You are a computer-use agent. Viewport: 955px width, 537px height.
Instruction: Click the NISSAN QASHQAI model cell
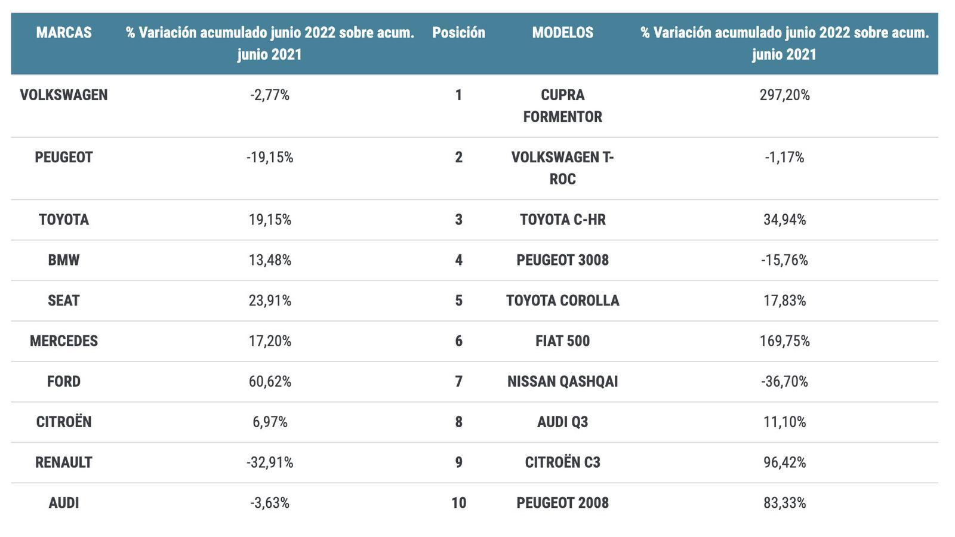coord(563,381)
